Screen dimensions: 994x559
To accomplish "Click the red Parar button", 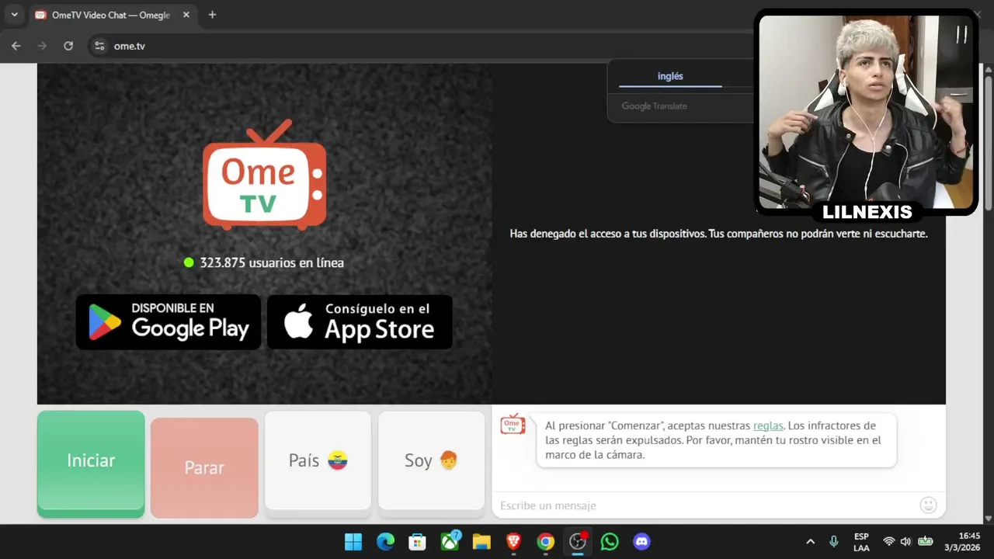I will pos(204,467).
